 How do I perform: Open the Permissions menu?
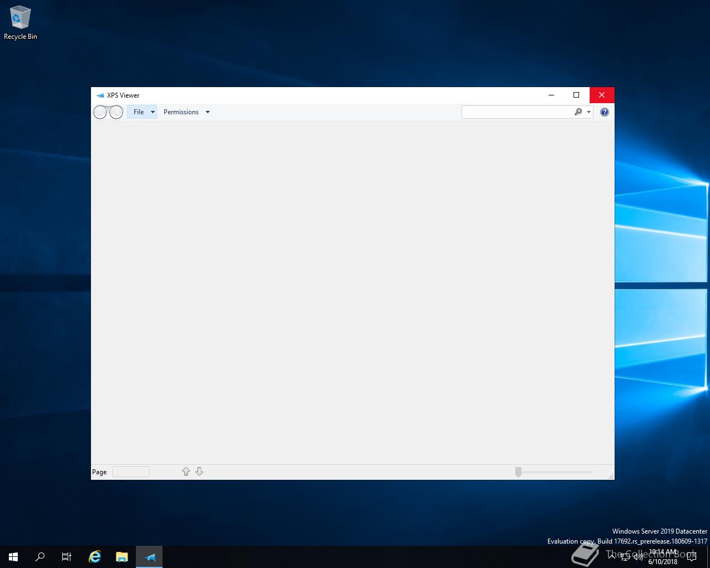(181, 112)
